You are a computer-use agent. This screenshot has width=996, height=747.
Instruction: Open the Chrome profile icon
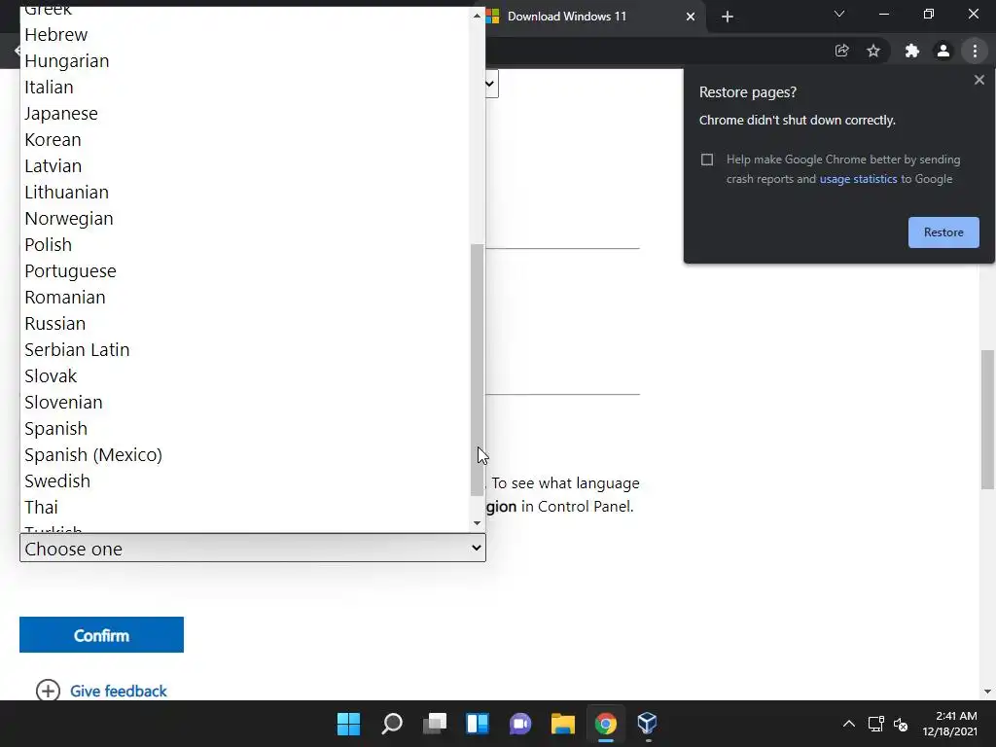click(943, 51)
